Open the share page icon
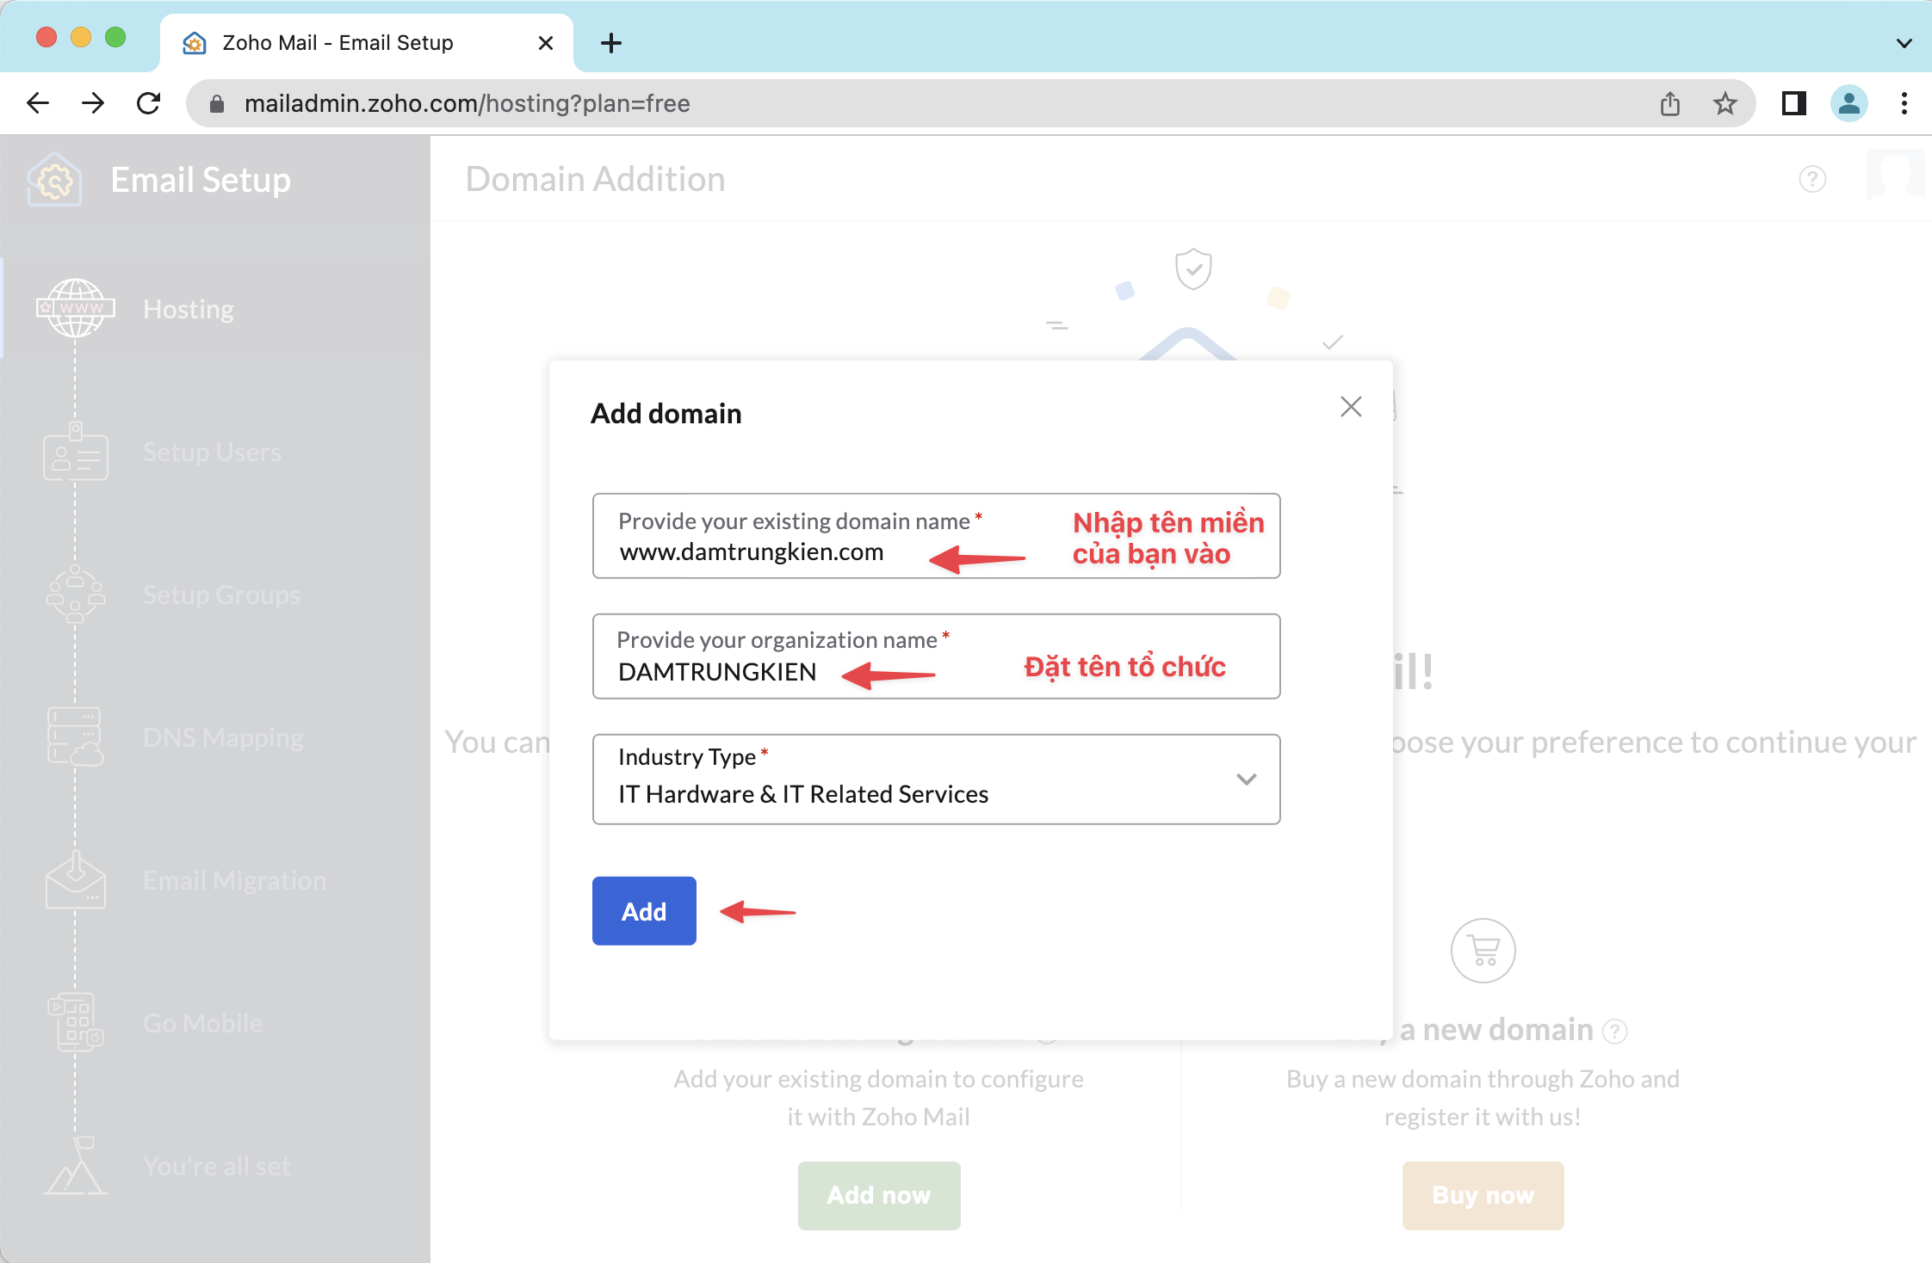Image resolution: width=1932 pixels, height=1263 pixels. pyautogui.click(x=1670, y=104)
